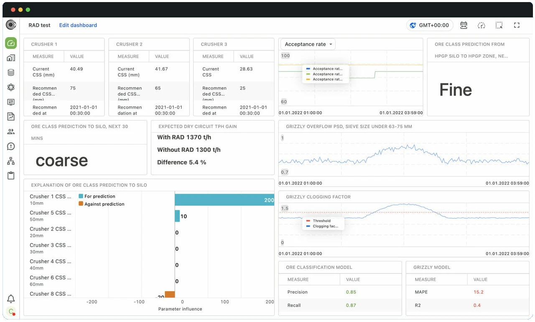Image resolution: width=535 pixels, height=322 pixels.
Task: Click the orange Crusher 8 CSS bar
Action: 170,294
